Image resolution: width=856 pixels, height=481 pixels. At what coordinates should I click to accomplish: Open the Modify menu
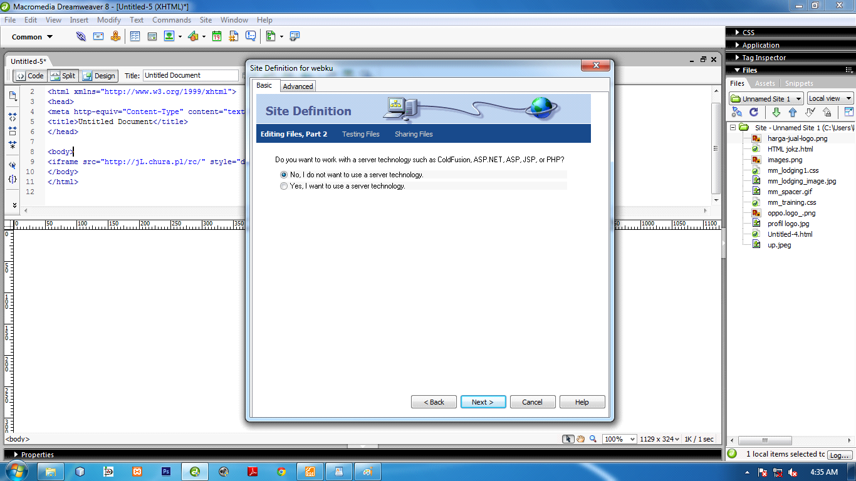point(109,20)
